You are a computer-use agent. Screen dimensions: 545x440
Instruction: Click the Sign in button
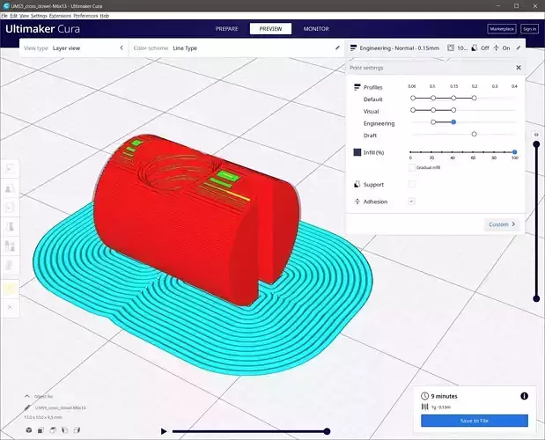(529, 29)
